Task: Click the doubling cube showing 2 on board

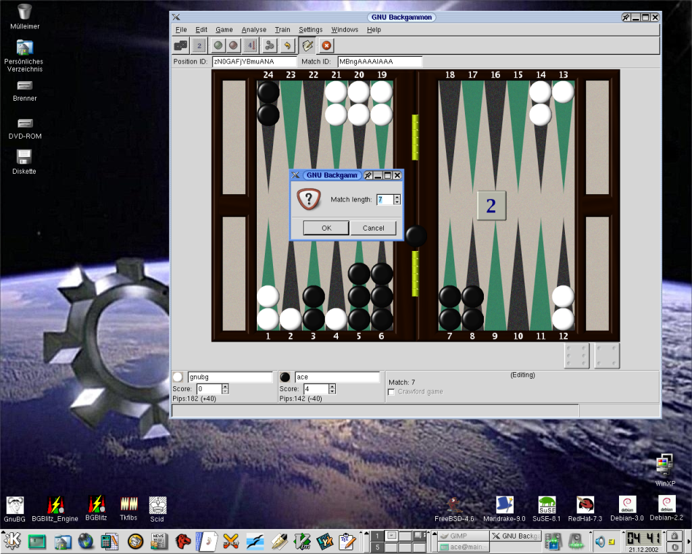Action: pos(491,206)
